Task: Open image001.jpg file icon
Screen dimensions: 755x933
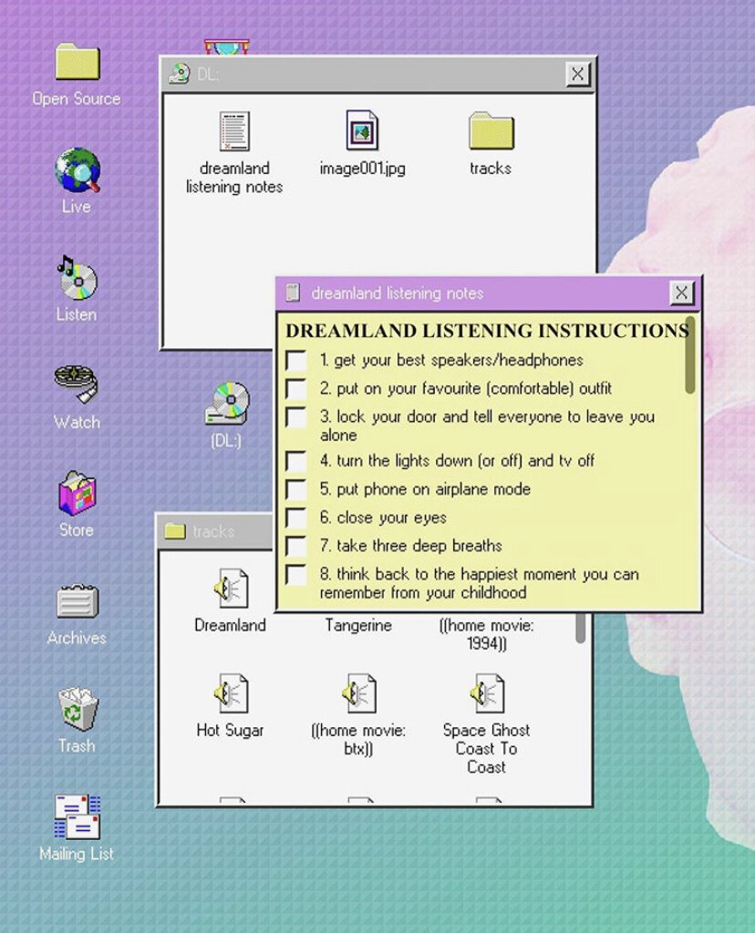Action: point(362,129)
